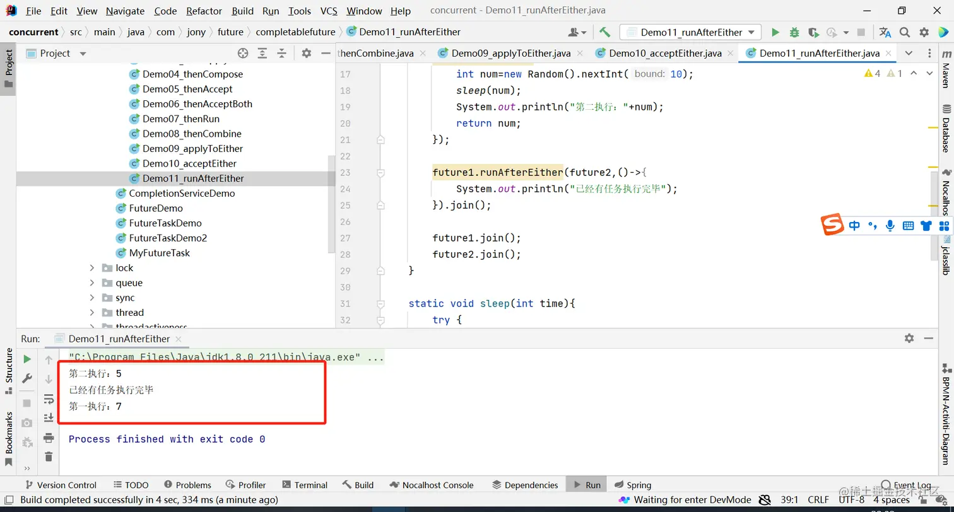Click the wrench icon in Run panel
954x512 pixels.
click(x=27, y=378)
